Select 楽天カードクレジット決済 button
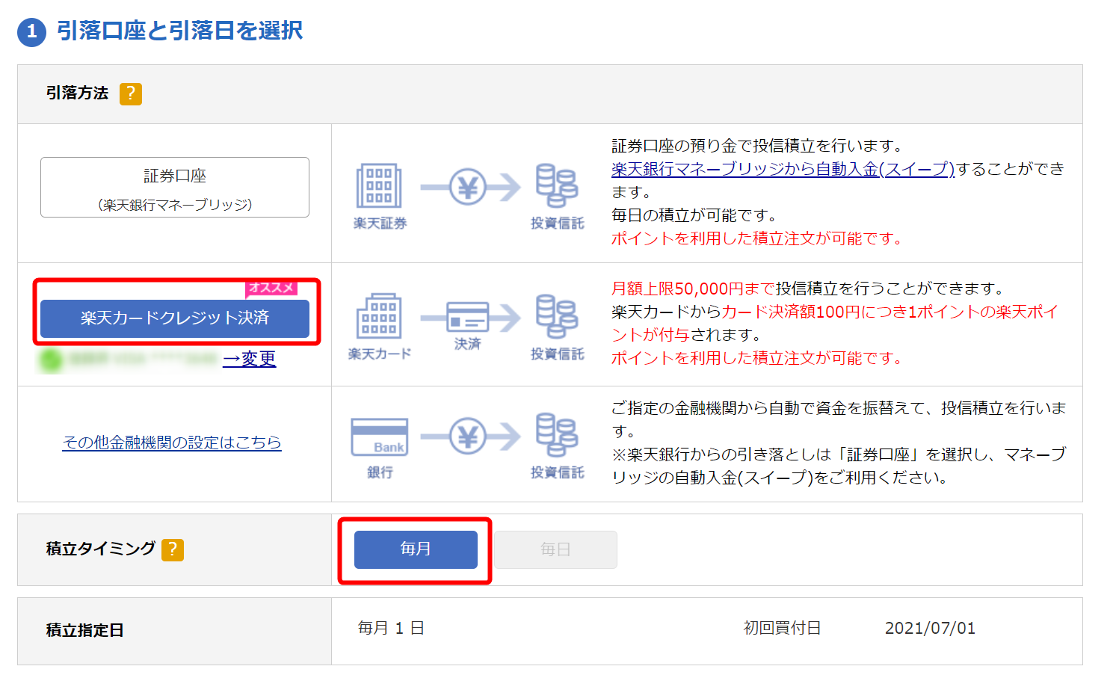 [175, 318]
